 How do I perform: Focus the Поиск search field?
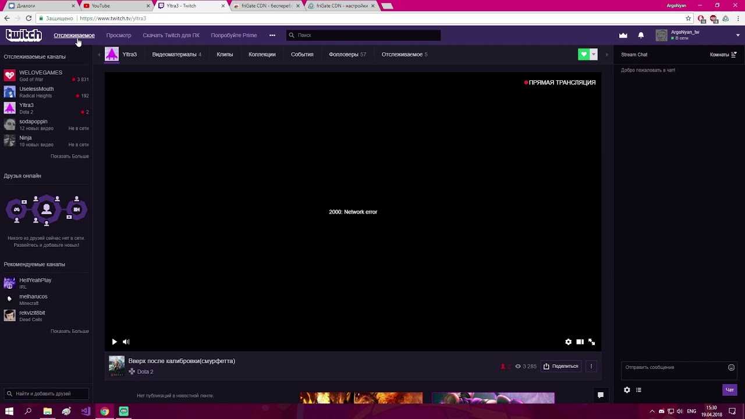pos(363,35)
